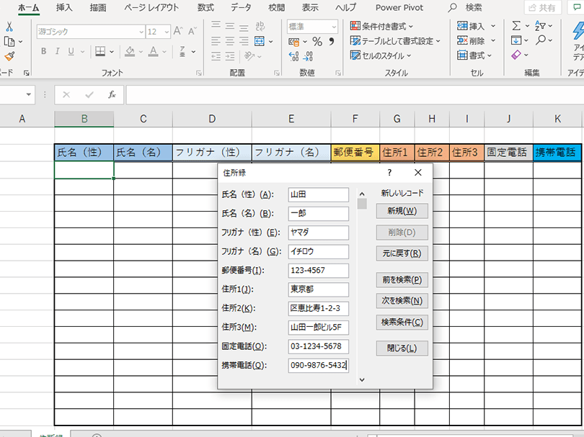Click the 携帯電話 input field

(319, 365)
